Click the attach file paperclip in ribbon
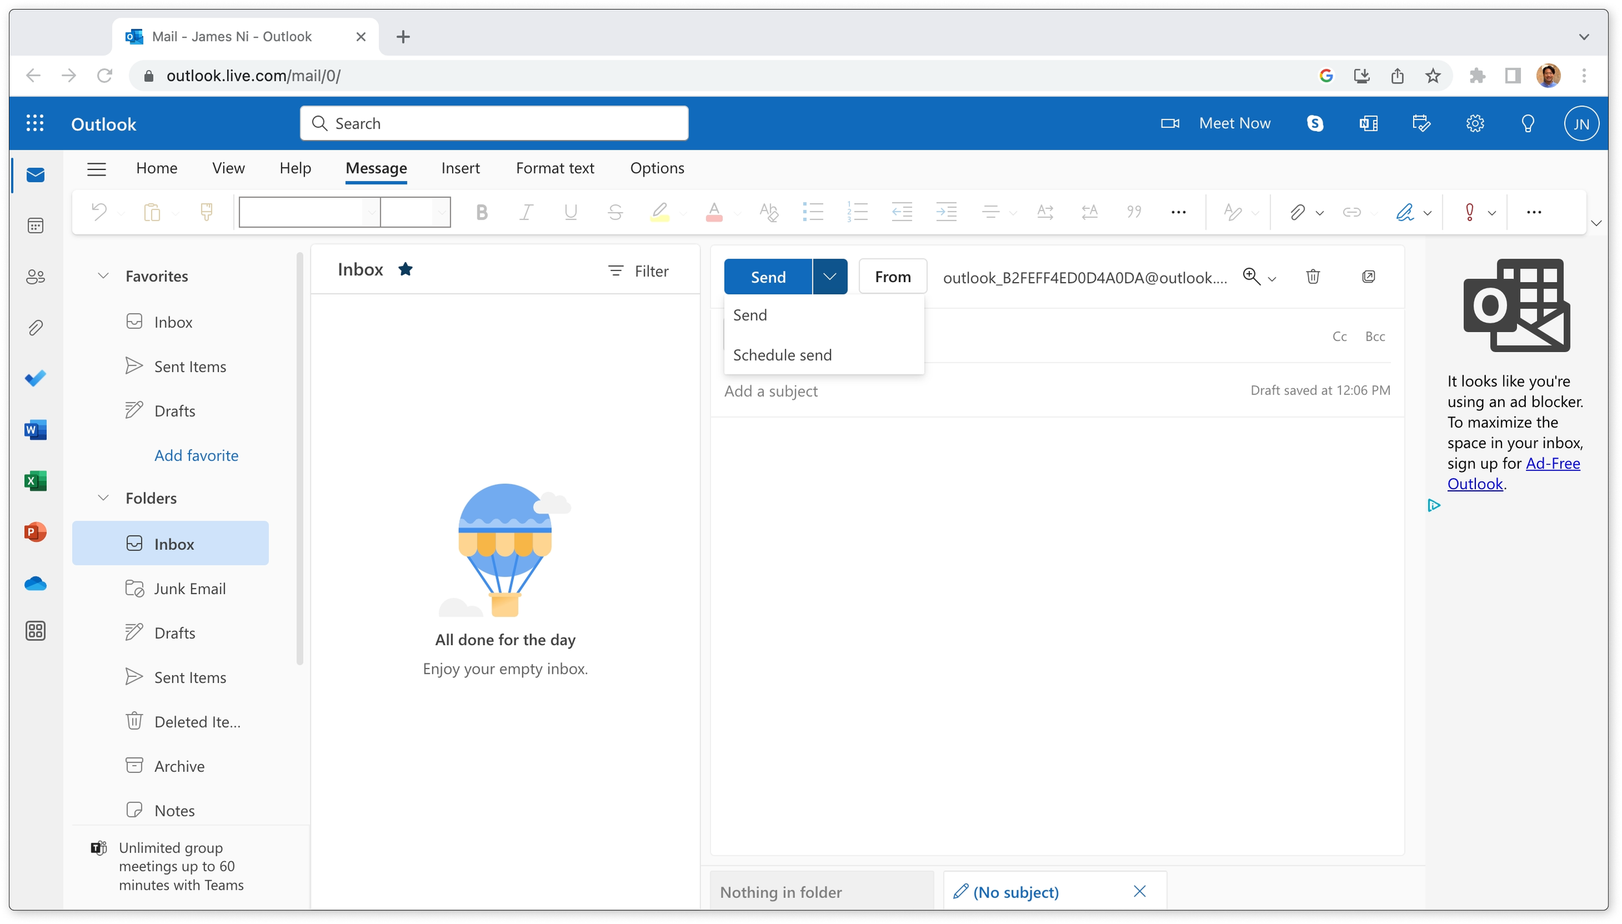Screen dimensions: 1622x924 pyautogui.click(x=1296, y=212)
